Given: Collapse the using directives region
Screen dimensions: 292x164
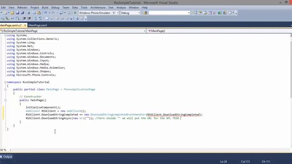Looking at the screenshot, I should [x=5, y=36].
